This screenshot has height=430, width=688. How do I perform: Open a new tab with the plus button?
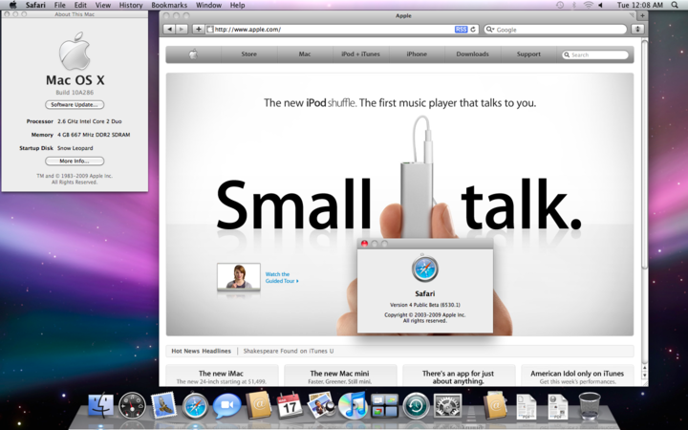point(642,15)
